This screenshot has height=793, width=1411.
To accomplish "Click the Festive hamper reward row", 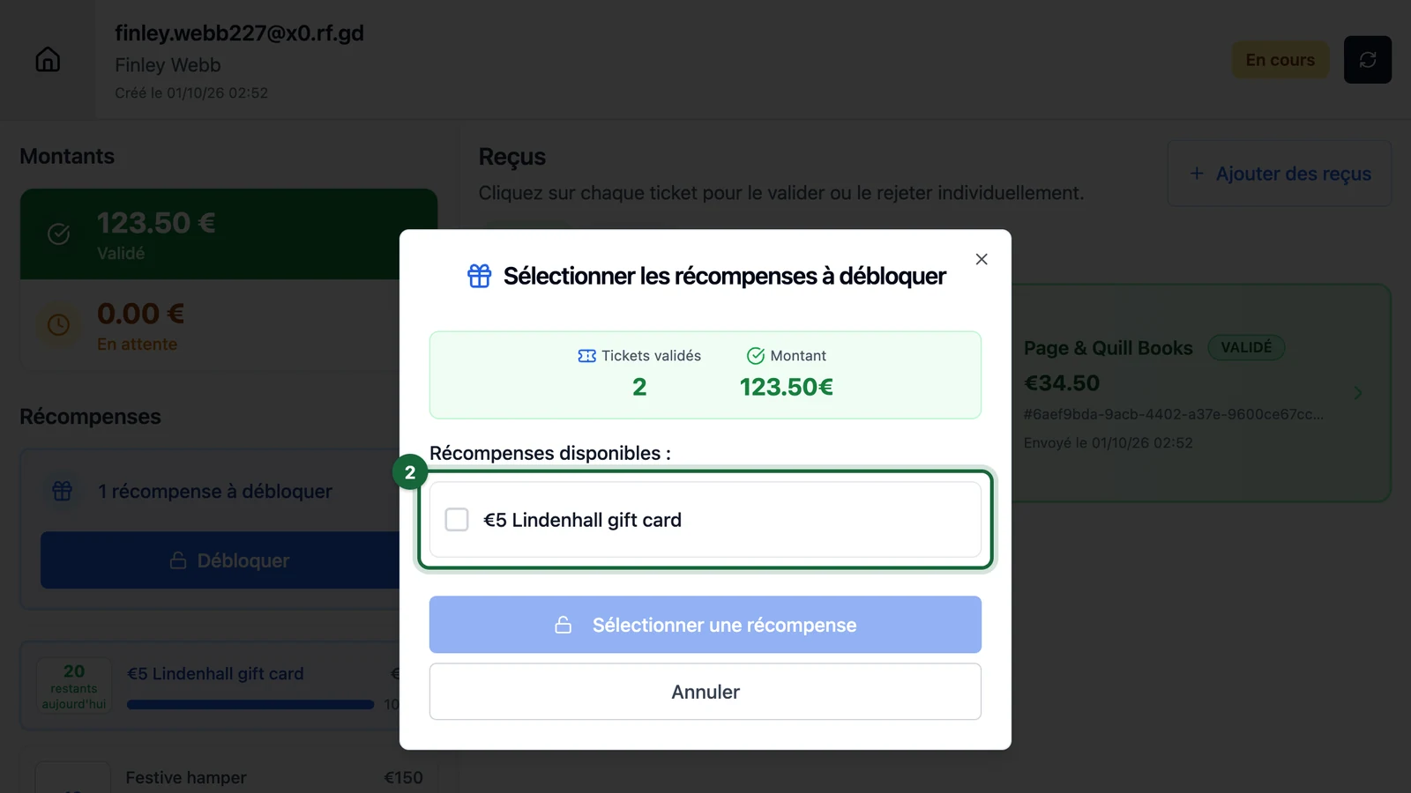I will pyautogui.click(x=229, y=777).
